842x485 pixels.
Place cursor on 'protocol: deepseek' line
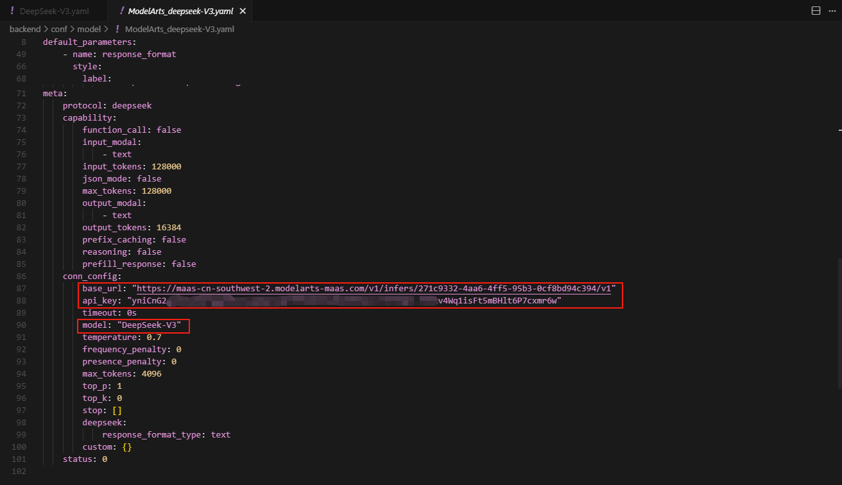107,105
